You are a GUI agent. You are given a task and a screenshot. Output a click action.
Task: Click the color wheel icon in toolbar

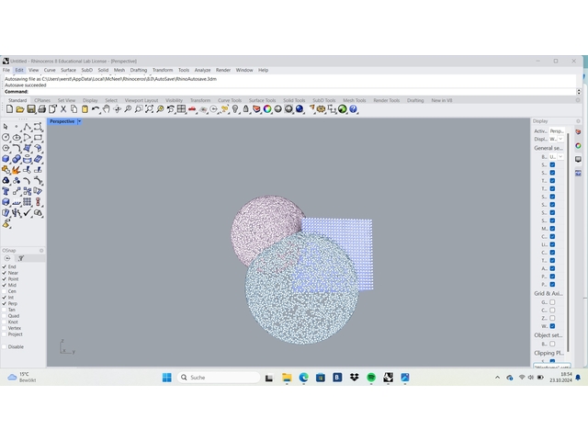click(x=267, y=109)
